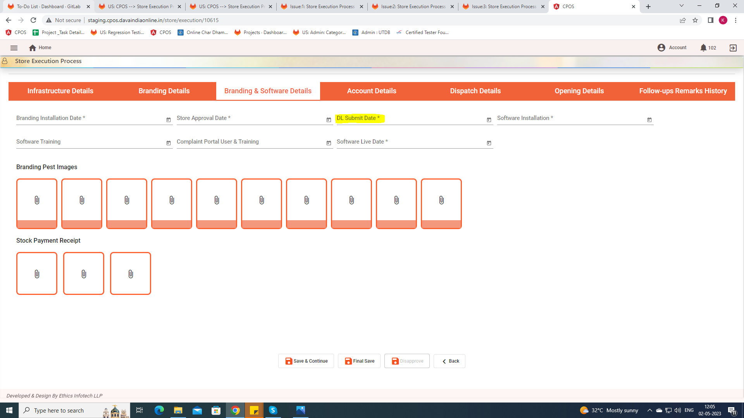Open the hamburger navigation menu
The height and width of the screenshot is (418, 744).
[14, 48]
